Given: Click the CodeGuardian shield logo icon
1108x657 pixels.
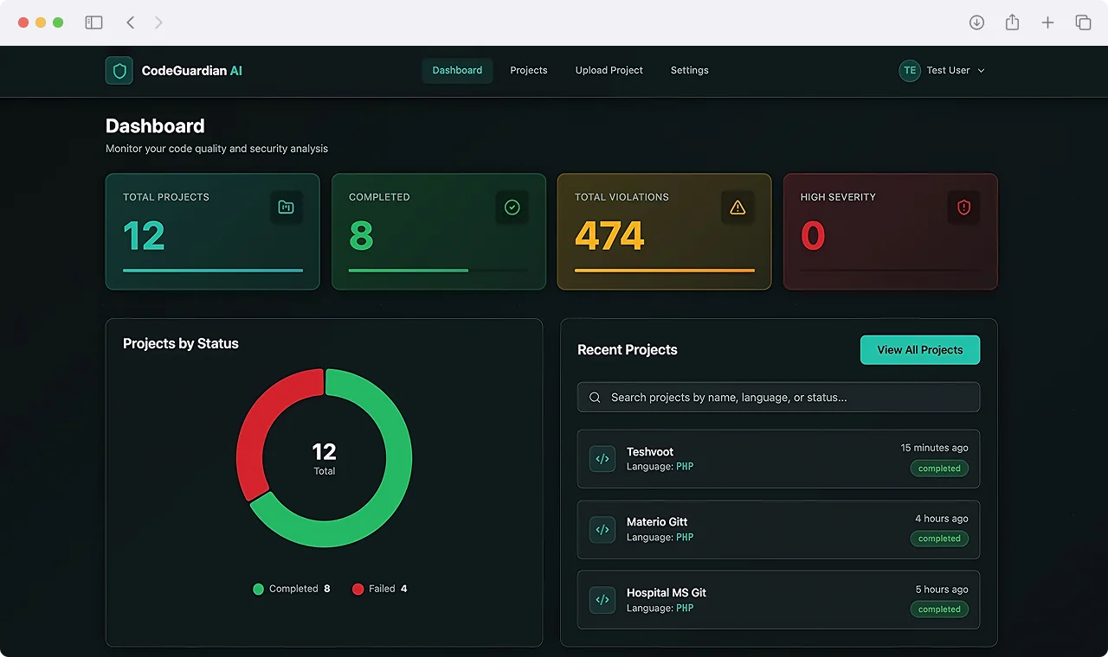Looking at the screenshot, I should 119,71.
